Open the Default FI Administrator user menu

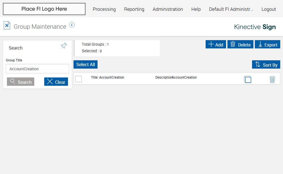point(231,9)
